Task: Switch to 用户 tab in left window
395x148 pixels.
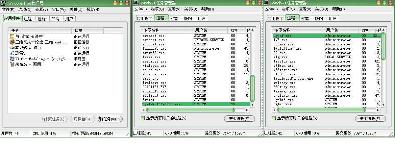Action: pos(69,19)
